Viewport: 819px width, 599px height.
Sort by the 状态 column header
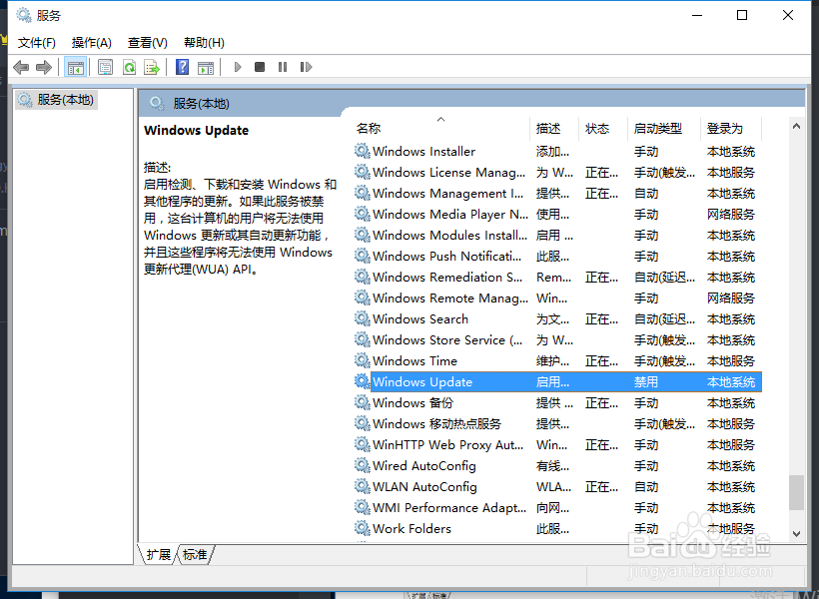pos(602,128)
